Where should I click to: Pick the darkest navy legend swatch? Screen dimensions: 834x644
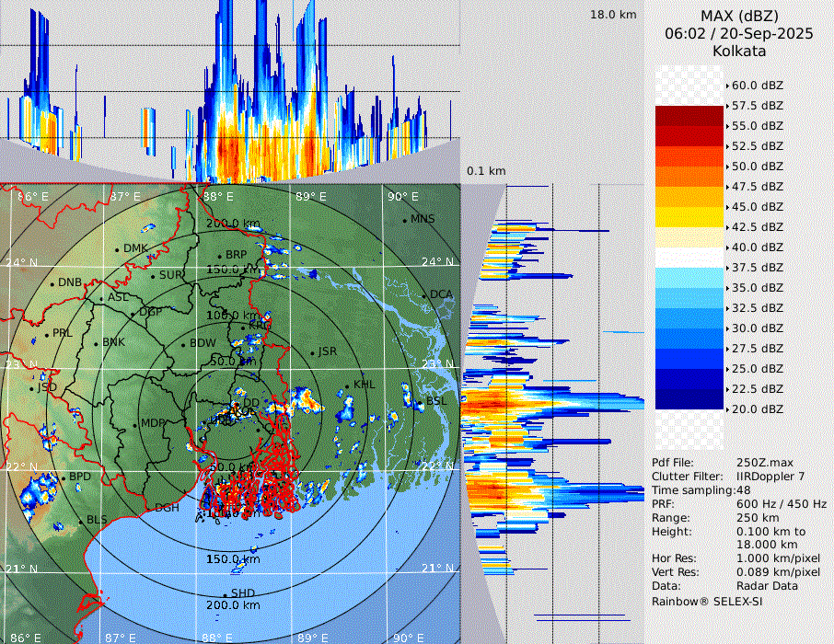(x=689, y=398)
